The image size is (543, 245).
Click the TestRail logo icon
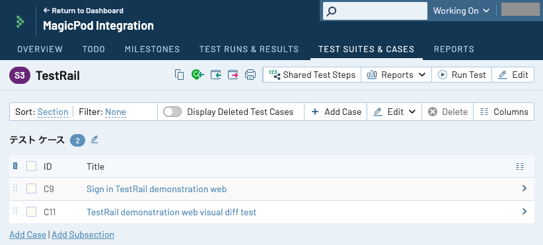pos(20,21)
